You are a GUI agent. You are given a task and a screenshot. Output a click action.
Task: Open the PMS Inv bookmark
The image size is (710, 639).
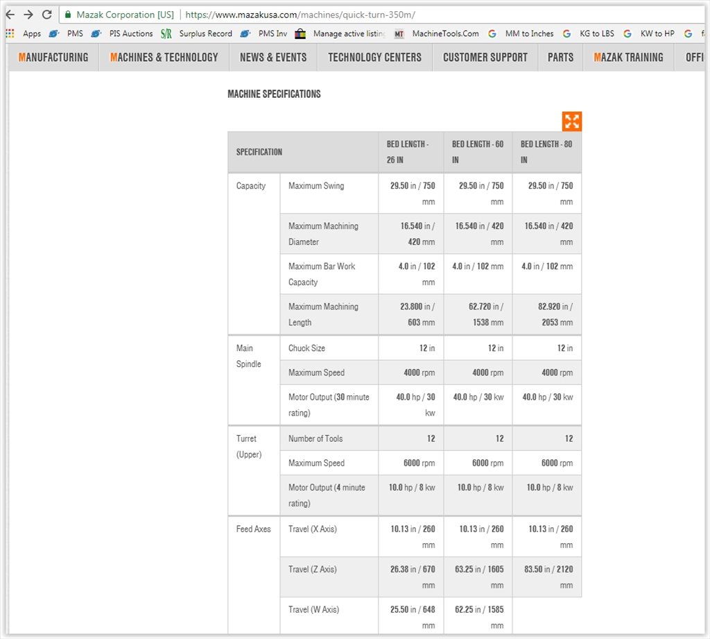pos(264,33)
